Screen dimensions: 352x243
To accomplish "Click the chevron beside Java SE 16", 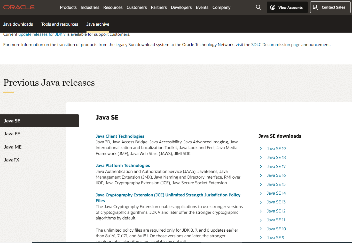I will pyautogui.click(x=261, y=175).
